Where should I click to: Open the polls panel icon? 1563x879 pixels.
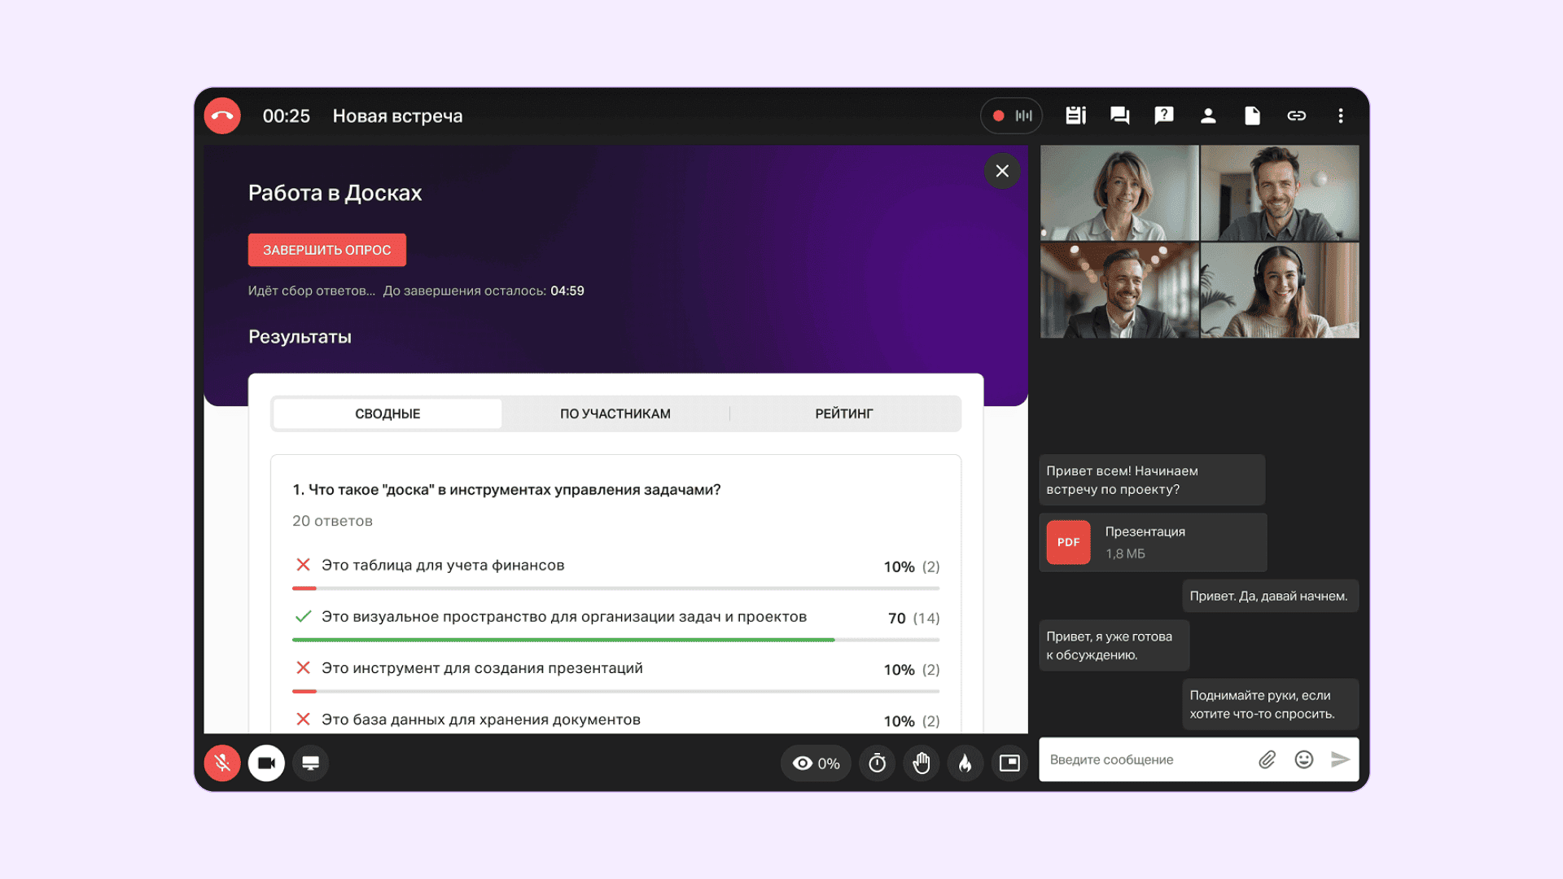pos(1075,116)
